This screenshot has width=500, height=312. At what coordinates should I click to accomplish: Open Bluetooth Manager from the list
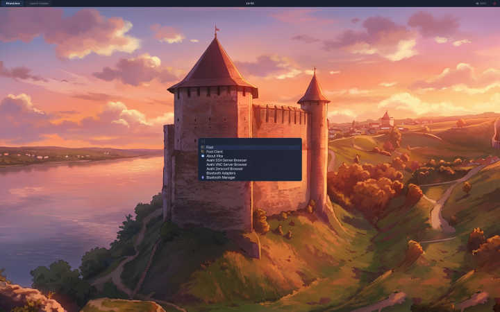250,177
